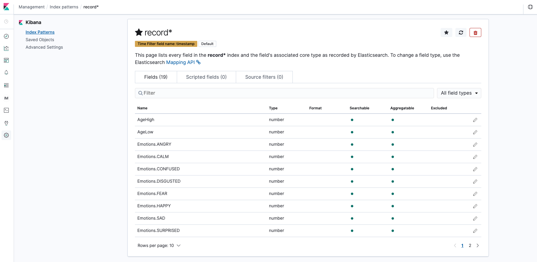Click the Filter search field
Viewport: 537px width, 262px height.
284,93
